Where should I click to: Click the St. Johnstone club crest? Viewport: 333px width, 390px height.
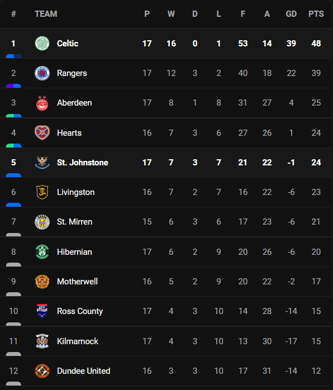pyautogui.click(x=42, y=163)
